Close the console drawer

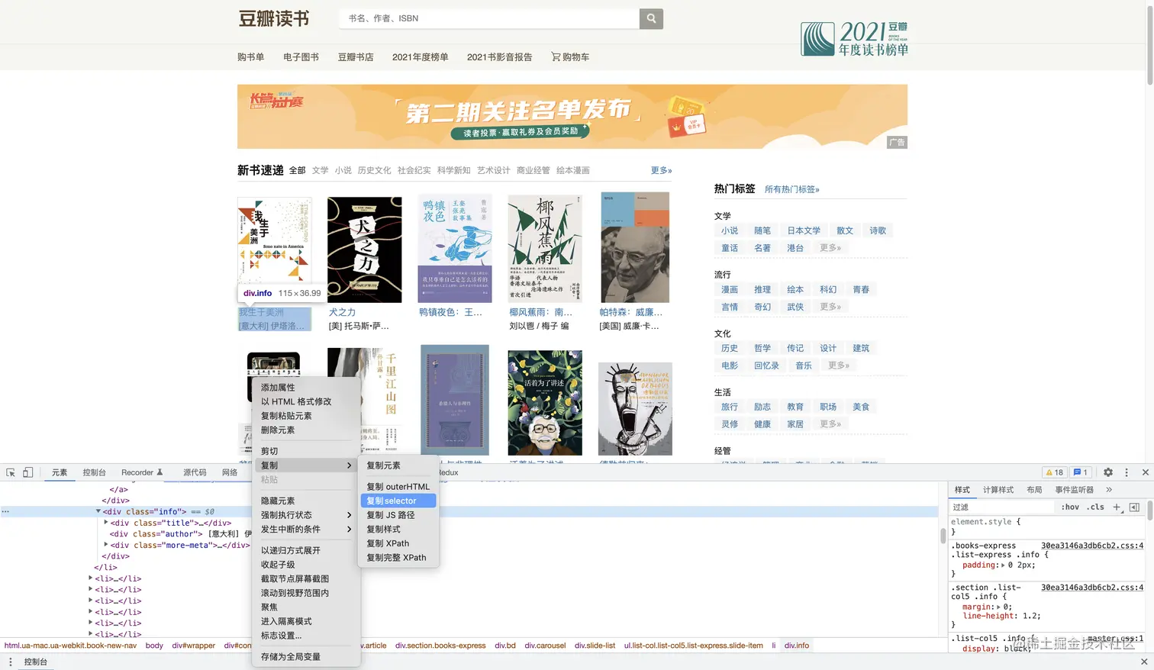1143,662
